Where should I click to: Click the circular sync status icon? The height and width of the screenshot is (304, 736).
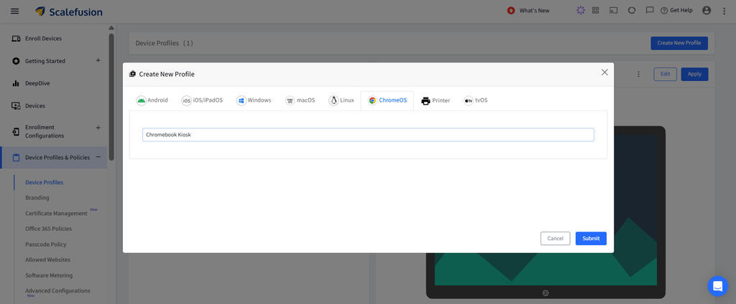(632, 10)
